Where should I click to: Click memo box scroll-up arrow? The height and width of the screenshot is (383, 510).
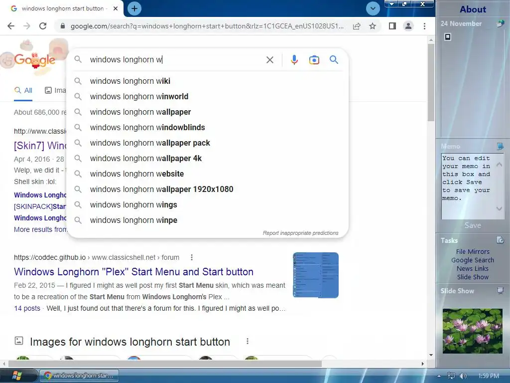(x=499, y=165)
